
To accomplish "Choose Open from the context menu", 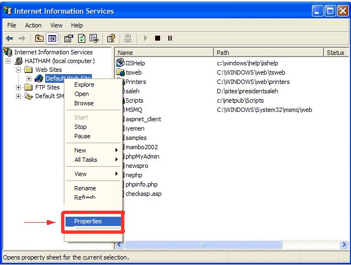I will [x=93, y=94].
